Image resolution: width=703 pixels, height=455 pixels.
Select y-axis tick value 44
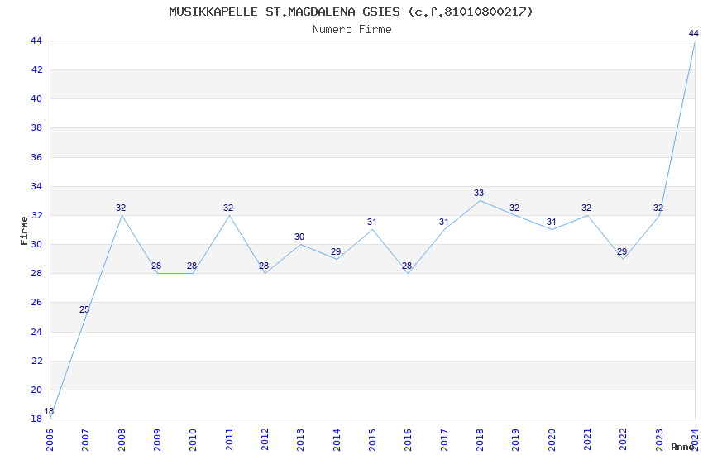click(36, 41)
